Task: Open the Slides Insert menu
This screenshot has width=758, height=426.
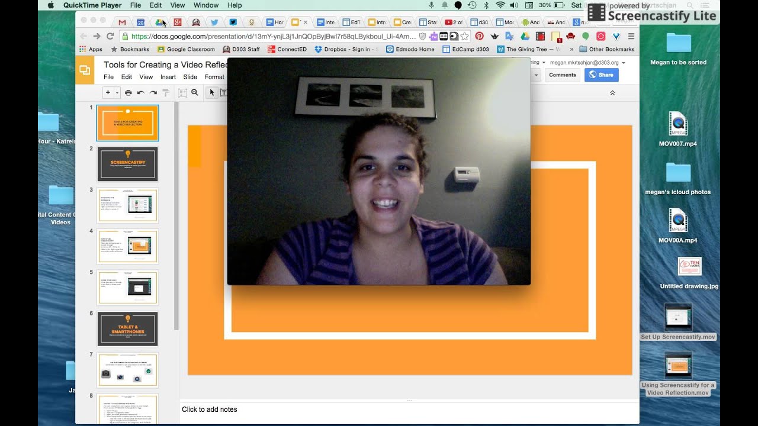Action: (x=168, y=77)
